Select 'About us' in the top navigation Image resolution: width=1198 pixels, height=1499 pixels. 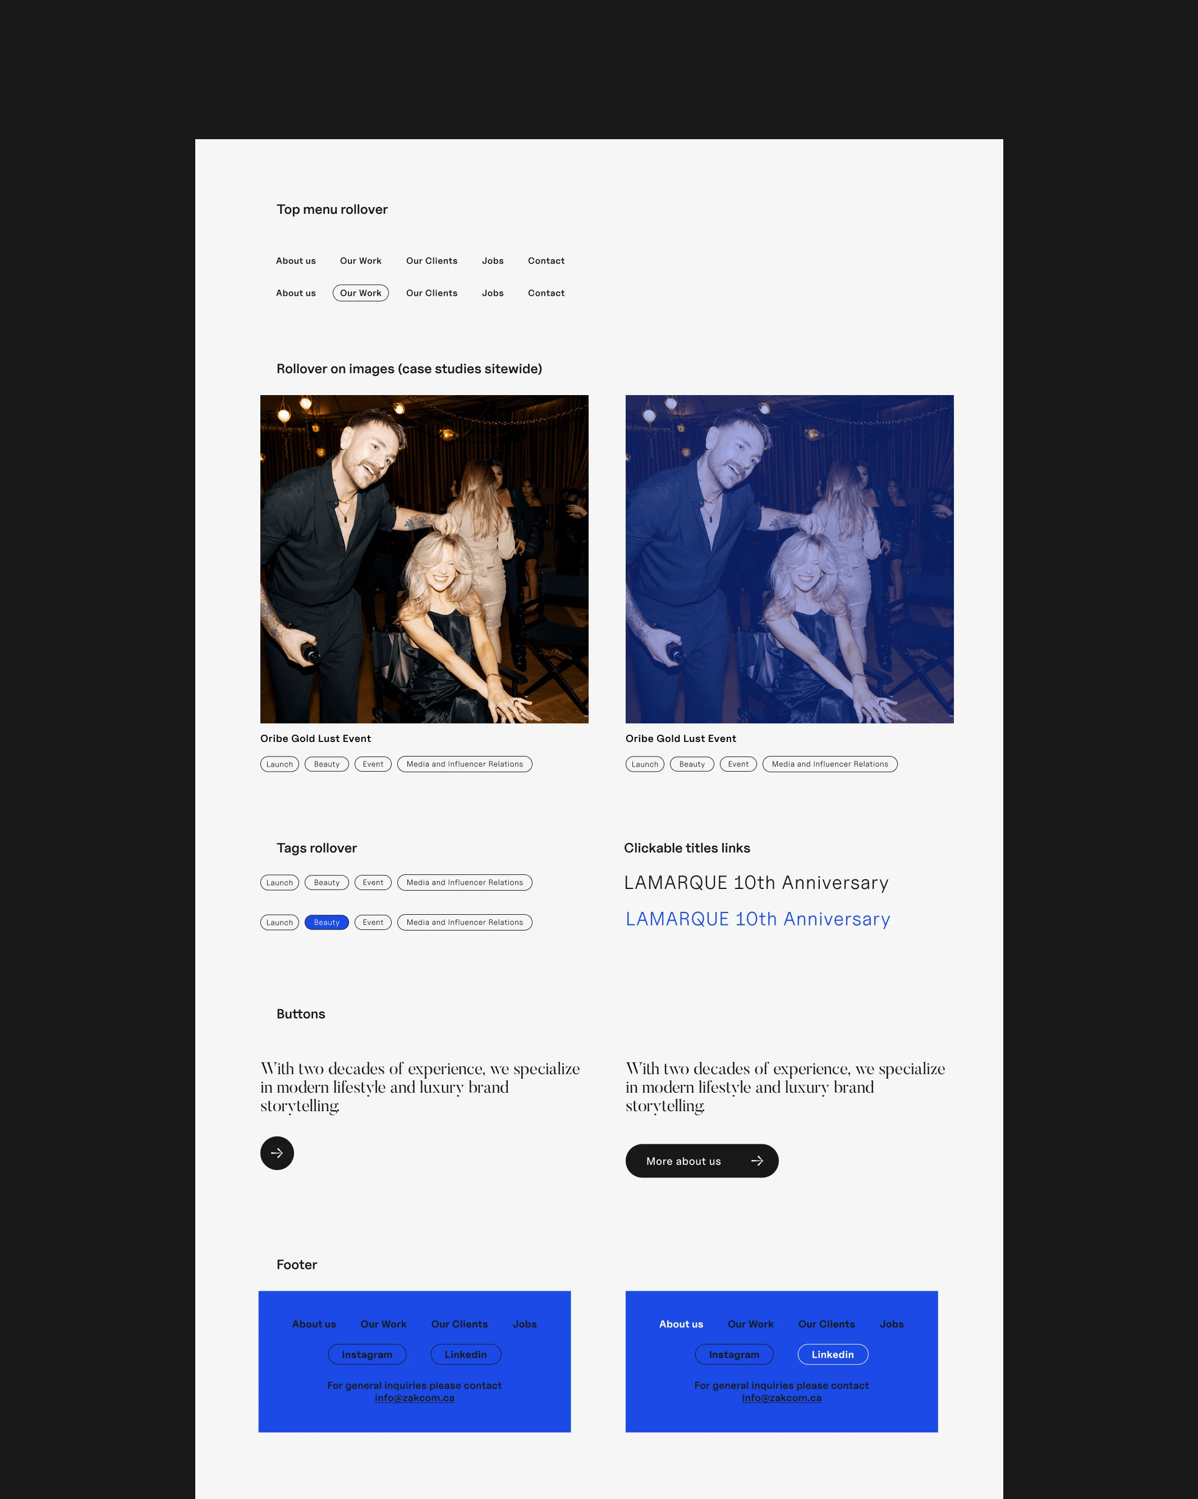pyautogui.click(x=296, y=260)
